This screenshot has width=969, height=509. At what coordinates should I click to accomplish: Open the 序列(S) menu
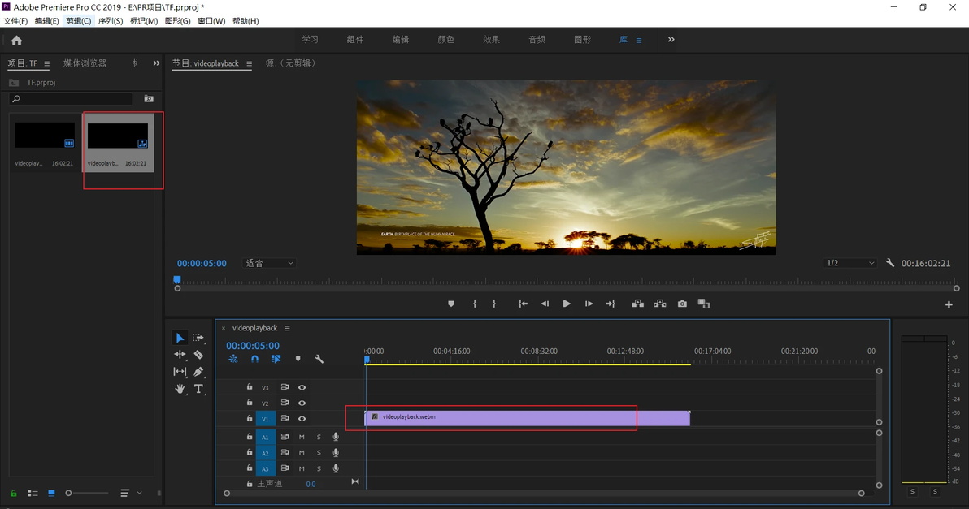(111, 21)
